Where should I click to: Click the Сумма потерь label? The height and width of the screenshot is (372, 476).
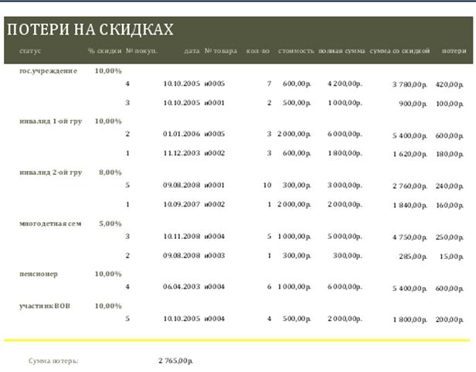click(x=53, y=360)
